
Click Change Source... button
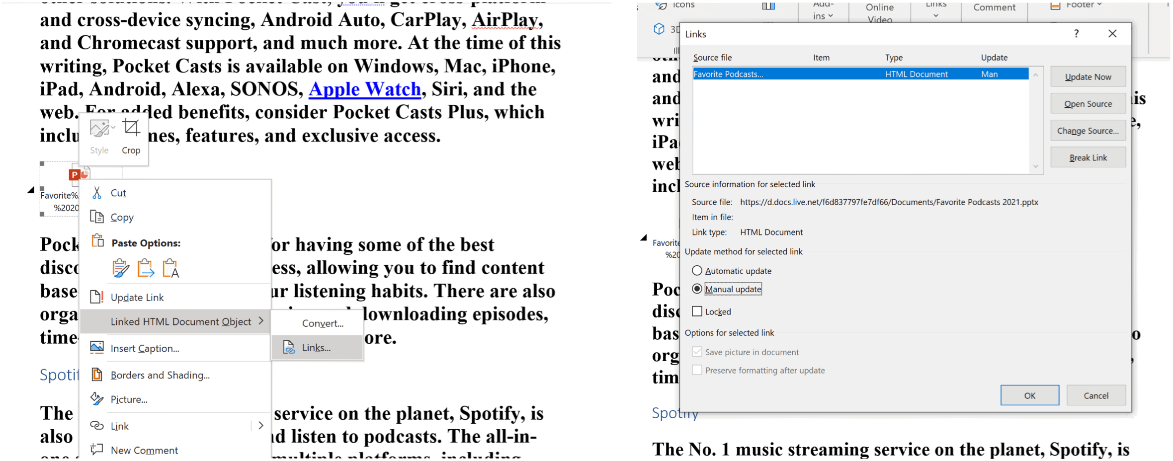(1088, 131)
